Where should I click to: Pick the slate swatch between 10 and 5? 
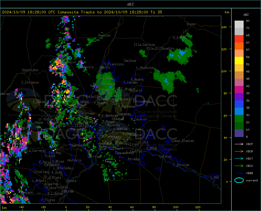coord(239,133)
